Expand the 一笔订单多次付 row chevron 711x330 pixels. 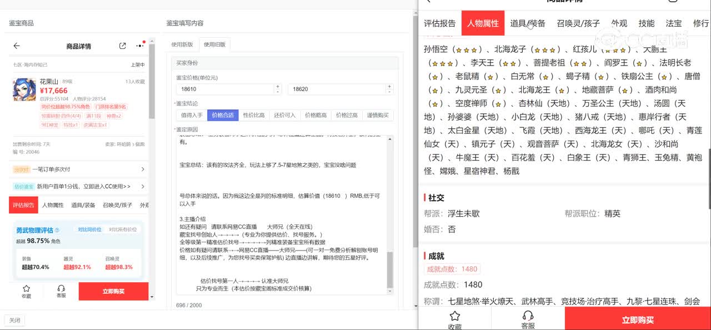pos(143,169)
